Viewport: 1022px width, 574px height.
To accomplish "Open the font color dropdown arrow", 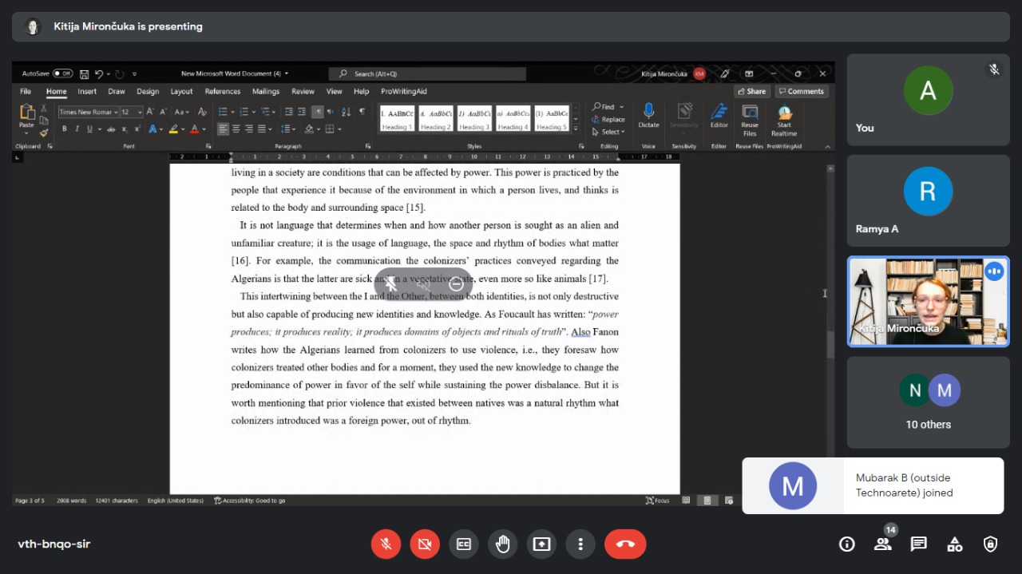I will (x=204, y=129).
